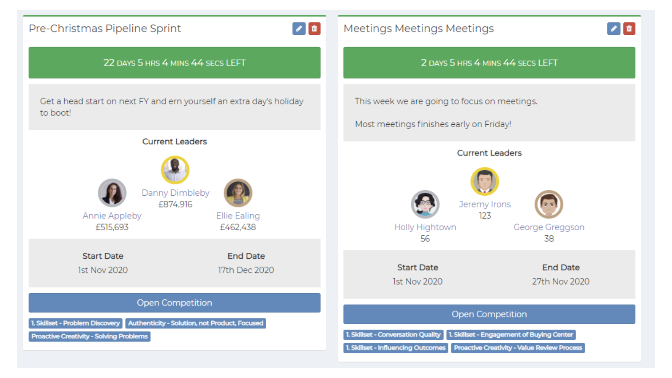Select Proactive Creativity - Solving Problems tag
Image resolution: width=672 pixels, height=378 pixels.
click(89, 336)
